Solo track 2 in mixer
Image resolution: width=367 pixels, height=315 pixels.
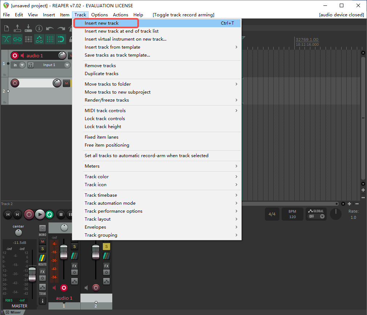[106, 246]
